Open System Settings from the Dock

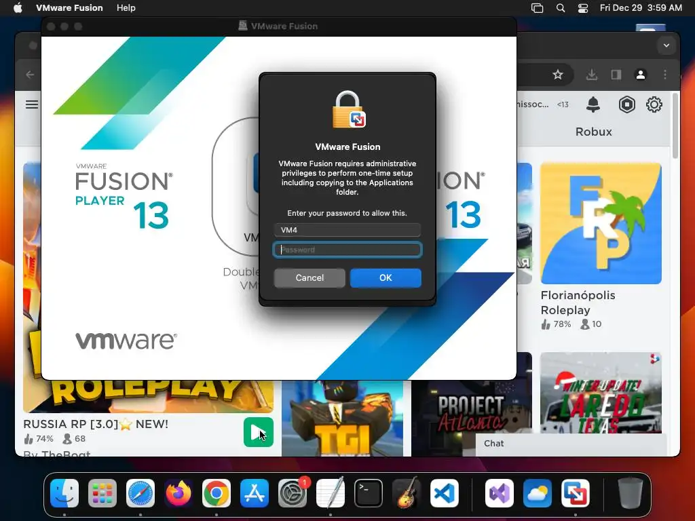click(293, 493)
